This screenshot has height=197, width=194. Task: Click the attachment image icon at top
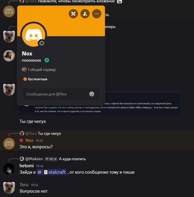[x=119, y=1]
